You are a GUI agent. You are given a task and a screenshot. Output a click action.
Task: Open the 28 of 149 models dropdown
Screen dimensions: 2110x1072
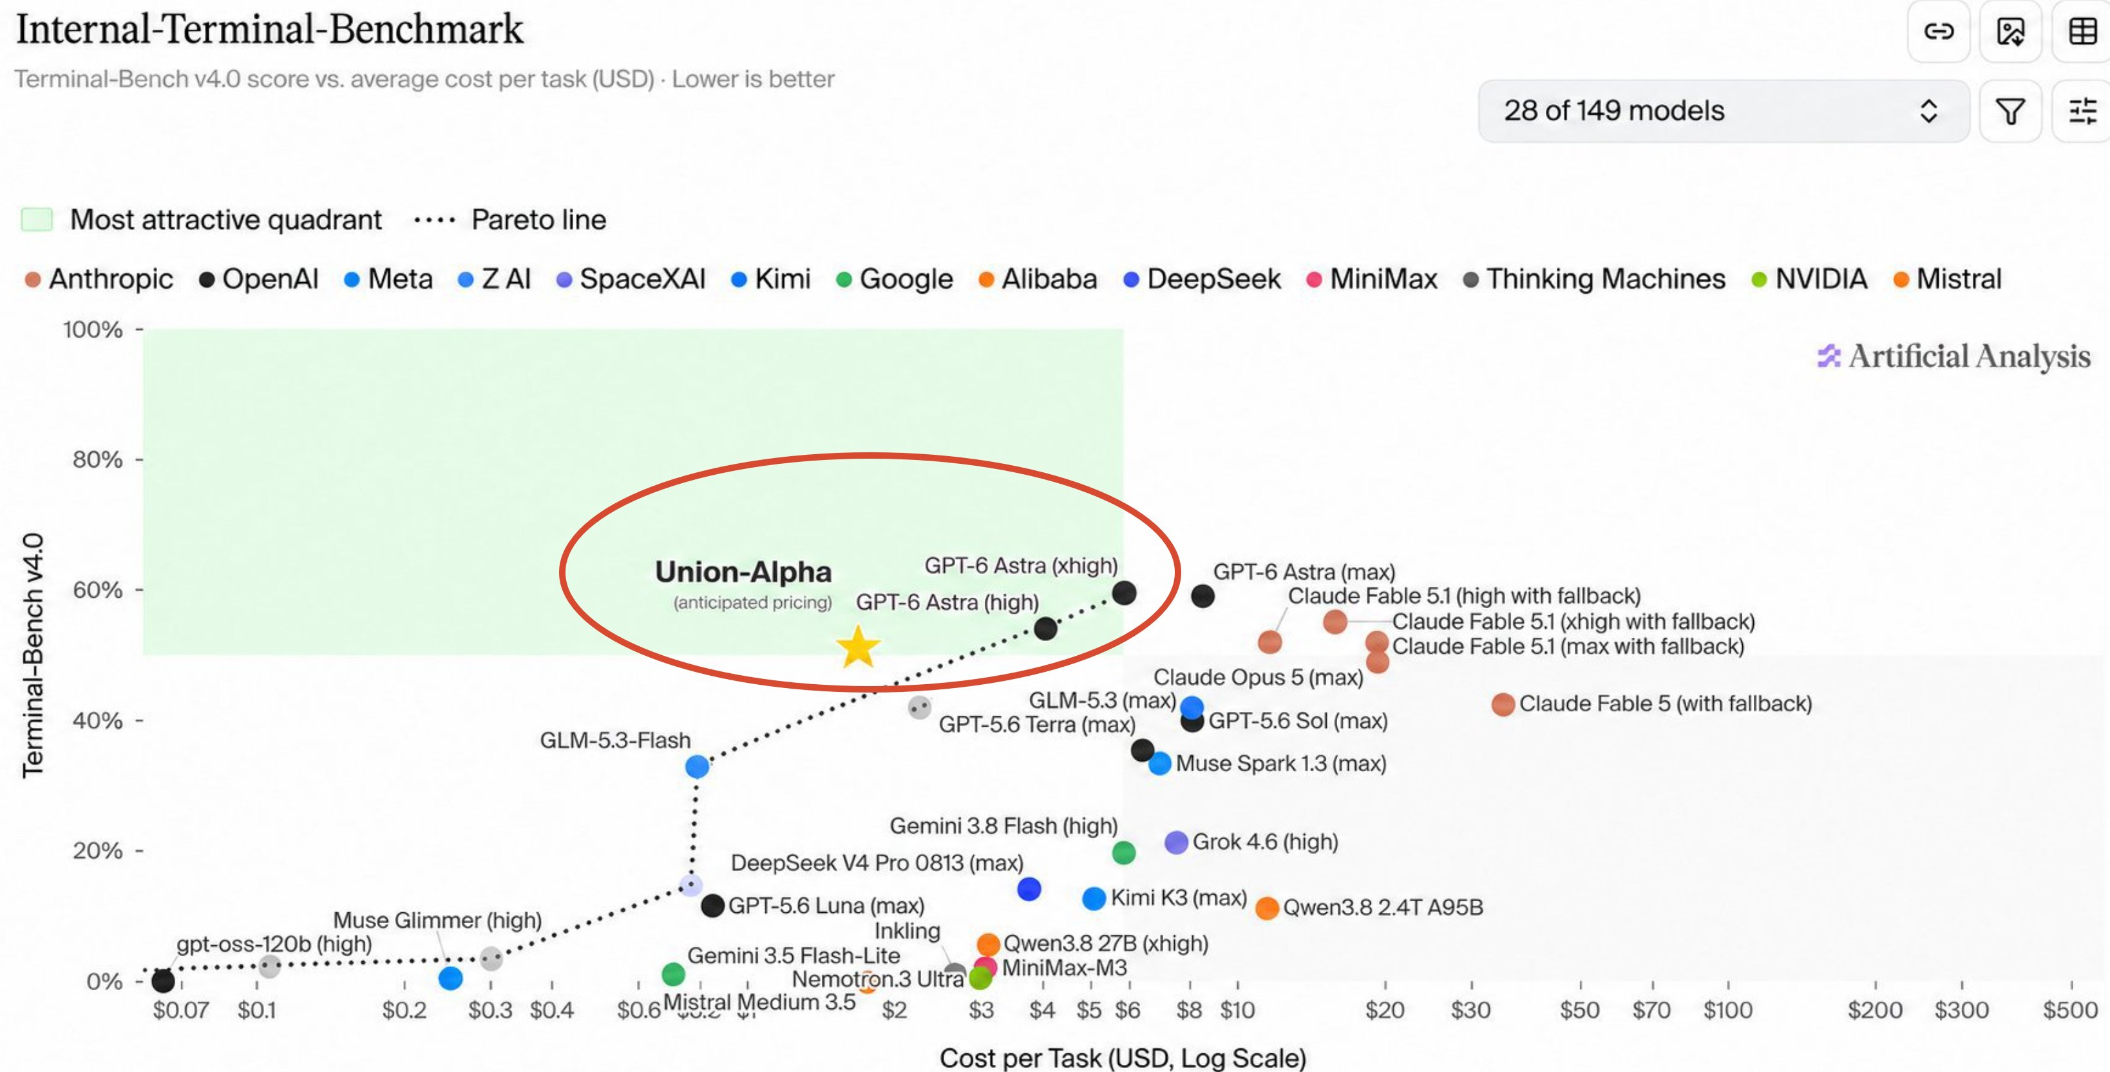[1724, 111]
